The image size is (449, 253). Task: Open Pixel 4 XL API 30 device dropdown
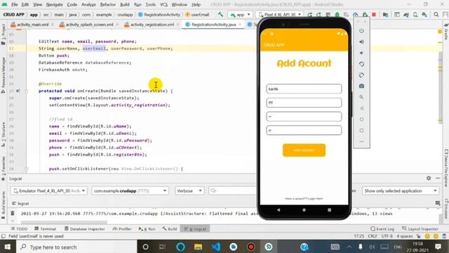point(279,14)
